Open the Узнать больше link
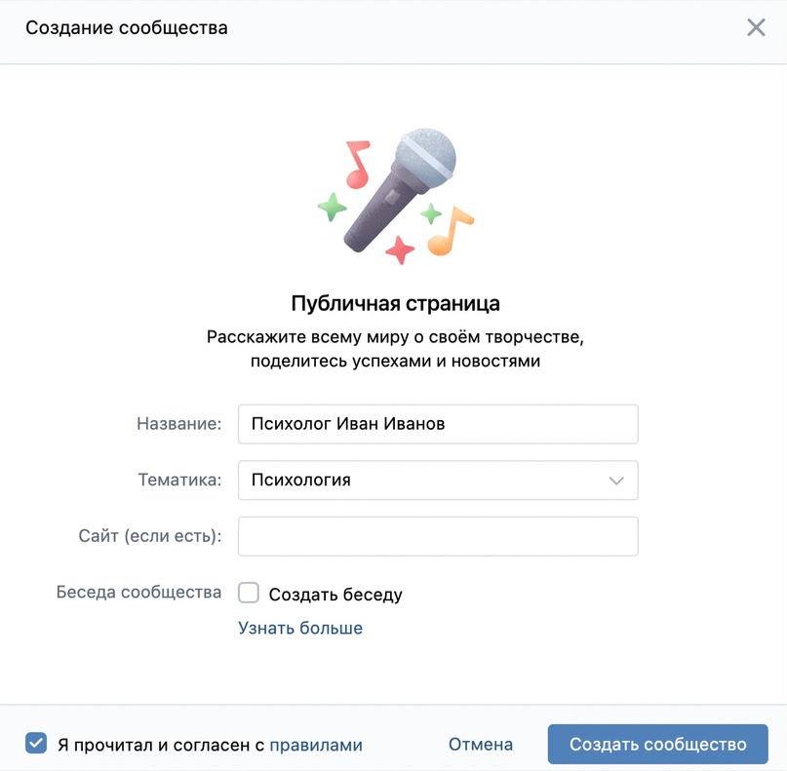Screen dimensions: 787x771 point(300,628)
